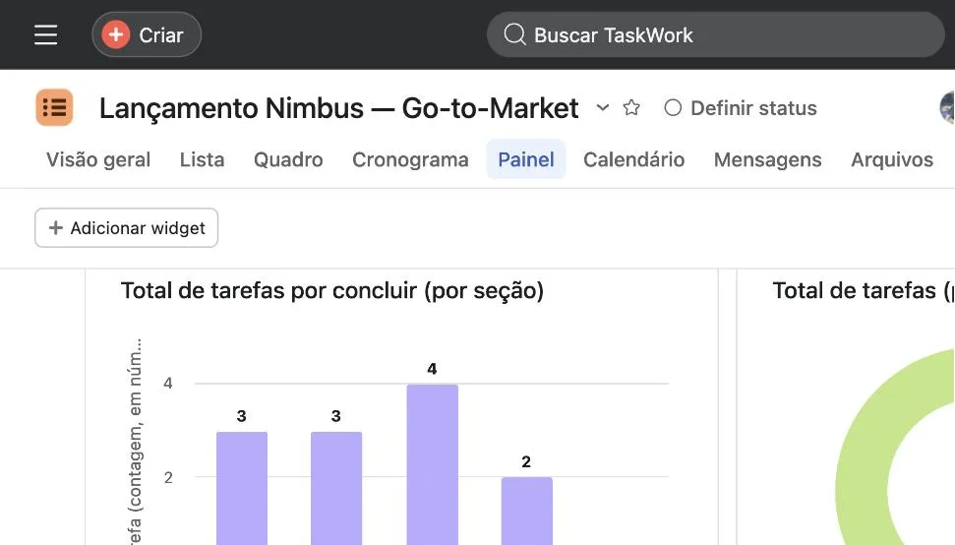Click the orange project list icon
The width and height of the screenshot is (955, 545).
pos(54,107)
